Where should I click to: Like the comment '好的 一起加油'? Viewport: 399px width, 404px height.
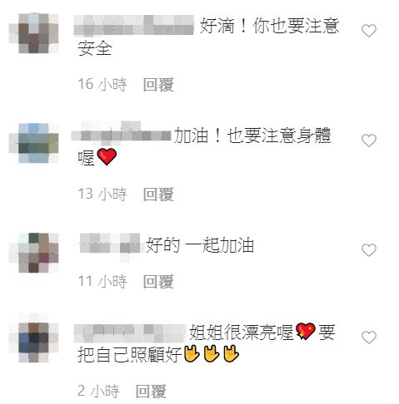click(368, 250)
